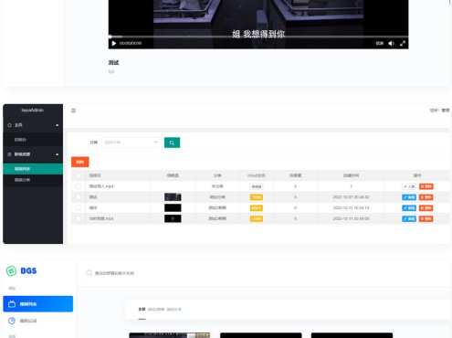The height and width of the screenshot is (338, 452).
Task: Open thumbnail of the 2022-12-07 row
Action: [x=173, y=197]
